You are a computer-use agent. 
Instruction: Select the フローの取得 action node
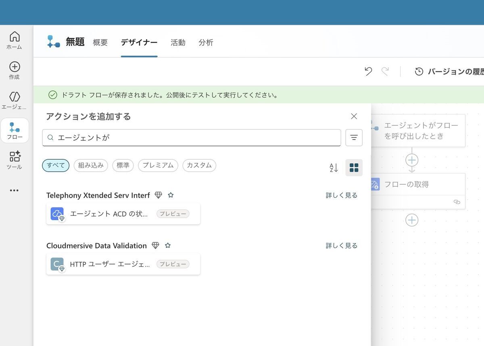(x=418, y=191)
